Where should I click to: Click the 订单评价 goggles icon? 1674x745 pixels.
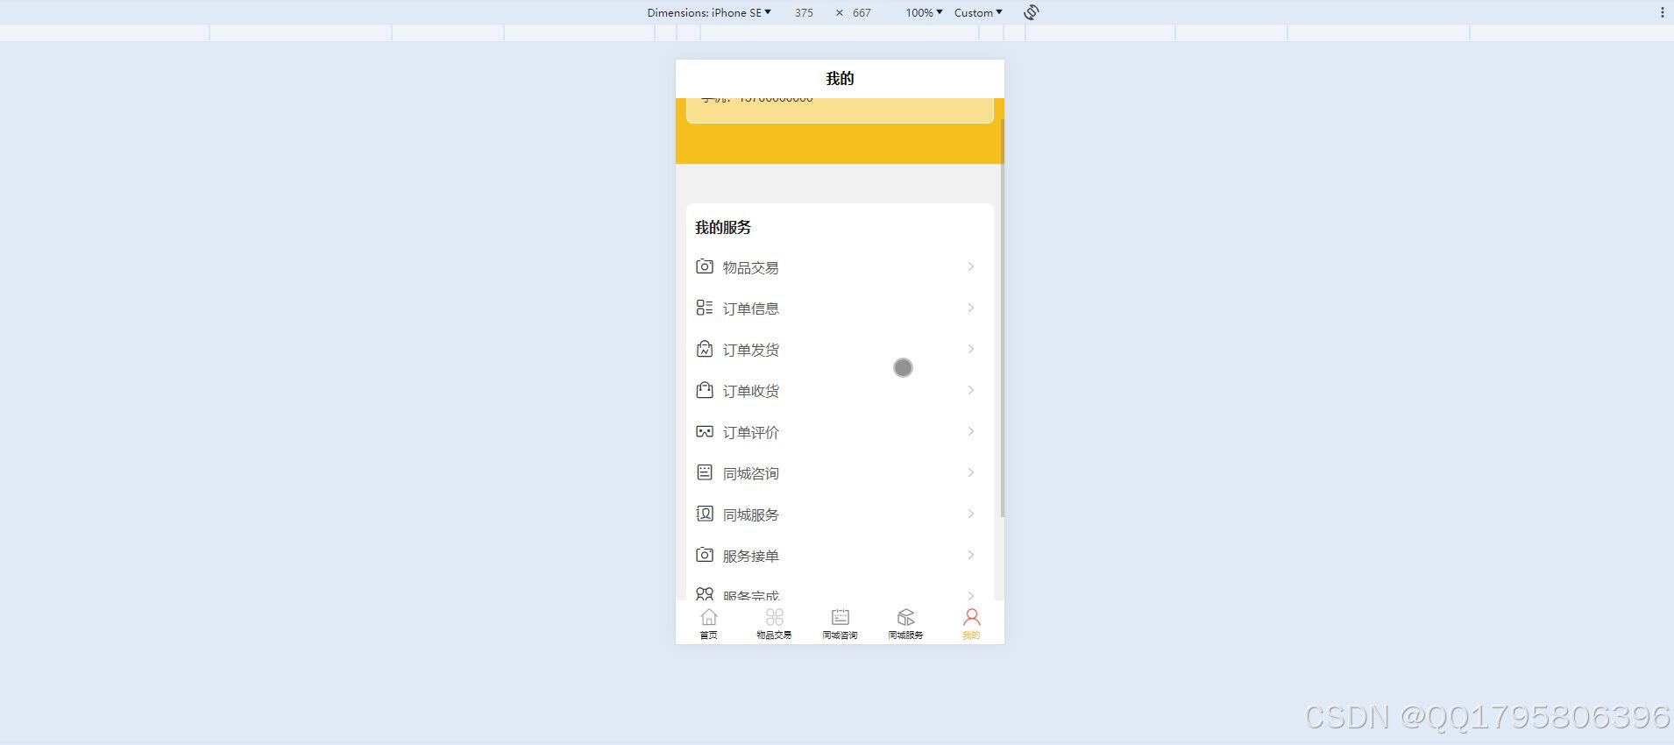pyautogui.click(x=705, y=431)
